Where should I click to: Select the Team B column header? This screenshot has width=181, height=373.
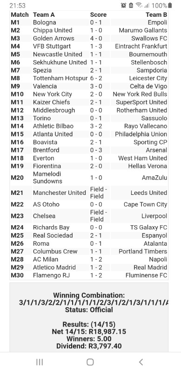click(x=156, y=15)
